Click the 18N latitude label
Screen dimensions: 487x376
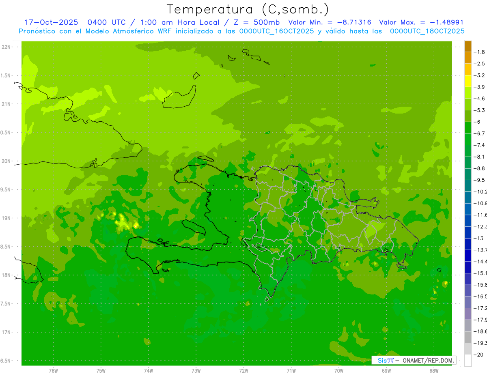(6, 275)
